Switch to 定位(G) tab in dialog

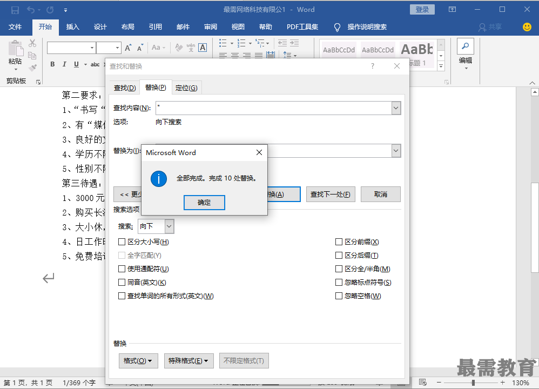[x=186, y=88]
